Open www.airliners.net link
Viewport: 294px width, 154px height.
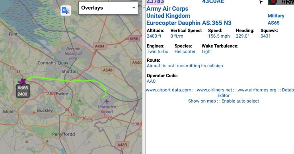click(x=214, y=90)
